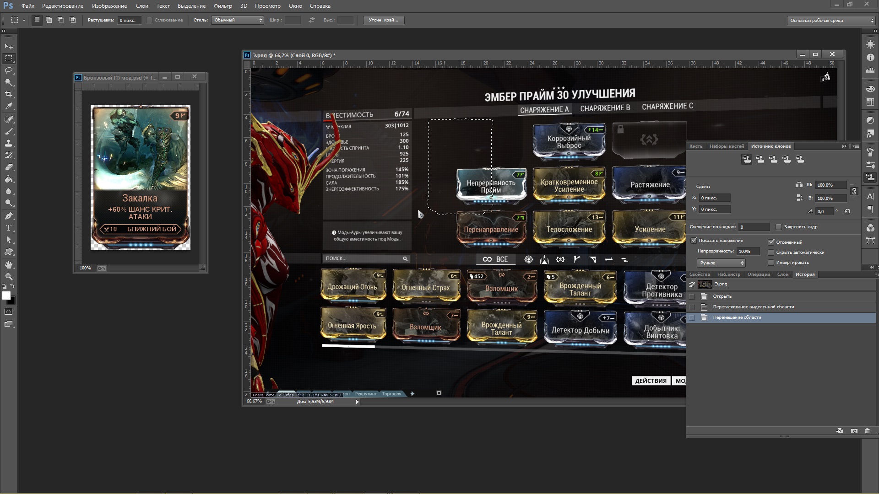
Task: Select the Move tool in toolbar
Action: (x=8, y=46)
